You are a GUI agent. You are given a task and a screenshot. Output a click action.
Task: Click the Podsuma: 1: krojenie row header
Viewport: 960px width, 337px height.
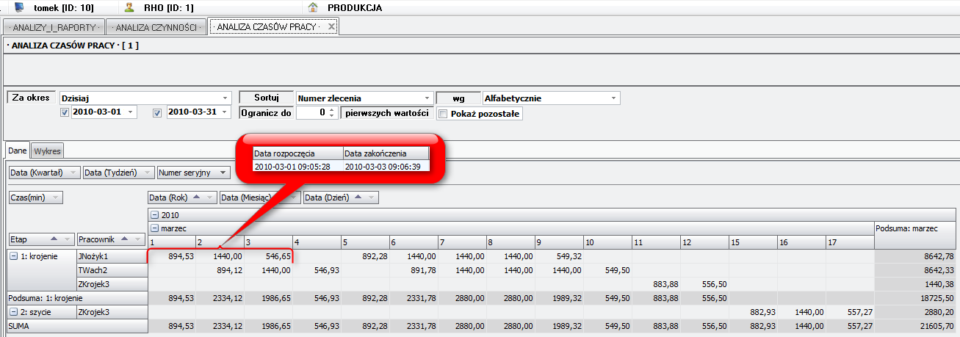pos(77,297)
